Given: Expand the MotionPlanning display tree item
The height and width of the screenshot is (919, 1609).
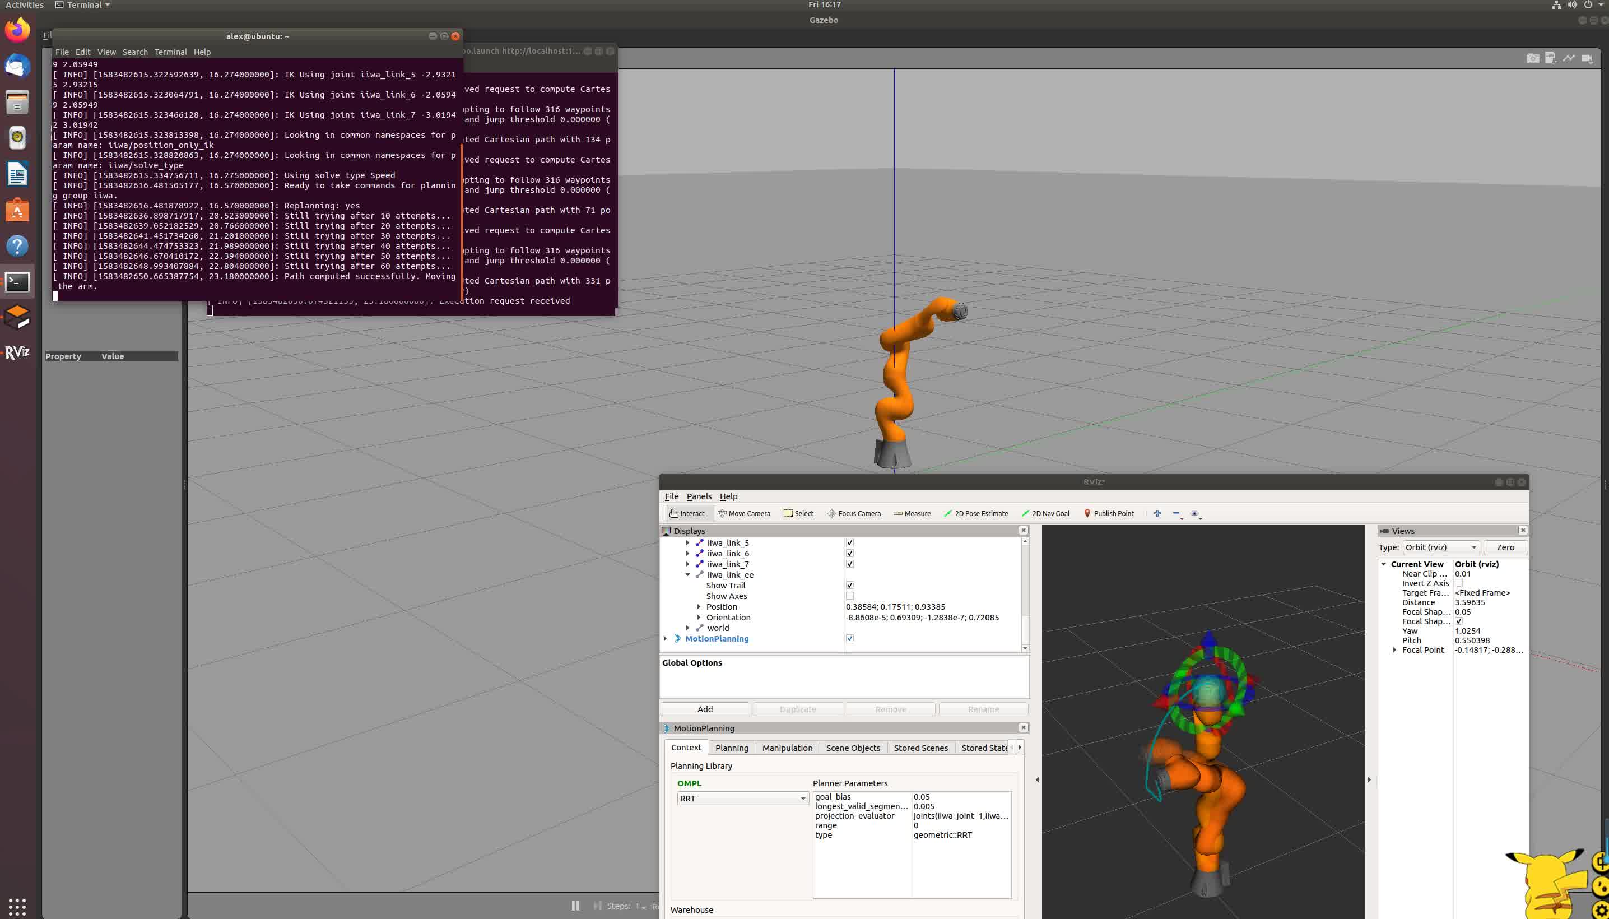Looking at the screenshot, I should (665, 639).
